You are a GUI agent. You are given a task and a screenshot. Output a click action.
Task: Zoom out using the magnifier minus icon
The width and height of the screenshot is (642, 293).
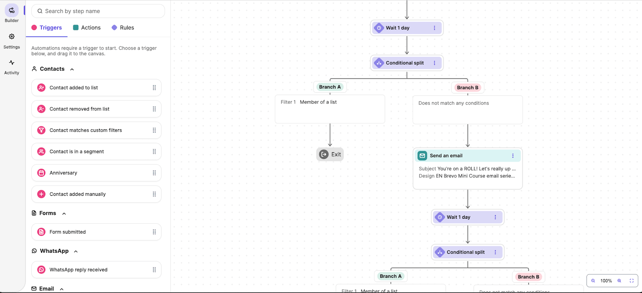593,281
